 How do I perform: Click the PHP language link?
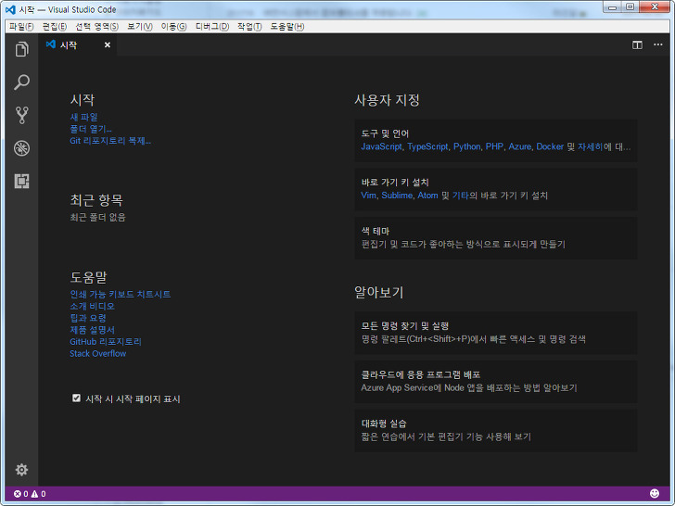(x=494, y=146)
